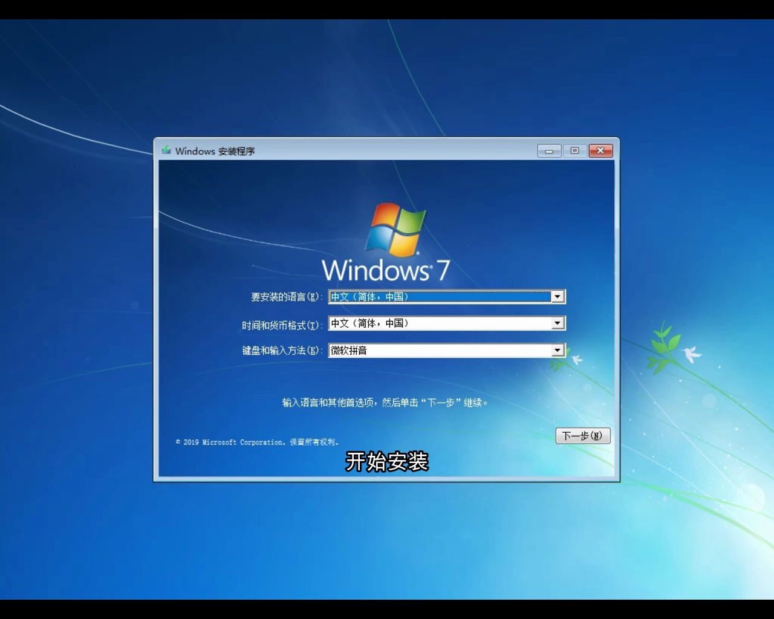774x619 pixels.
Task: Select the install language field 中文(简体，中国)
Action: [447, 297]
